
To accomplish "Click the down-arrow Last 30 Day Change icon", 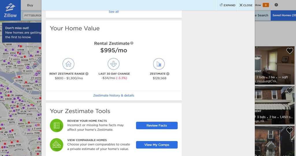I will 113,64.
